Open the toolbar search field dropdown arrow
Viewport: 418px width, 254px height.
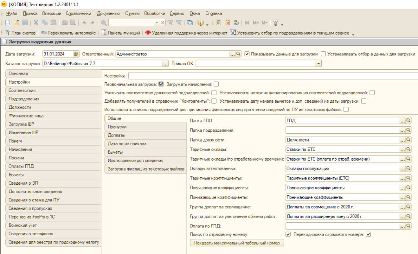pos(156,23)
